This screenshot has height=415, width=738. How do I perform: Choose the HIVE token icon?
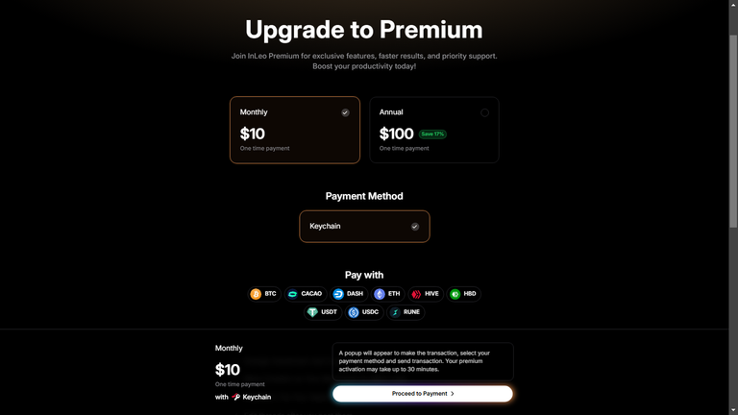click(x=416, y=294)
